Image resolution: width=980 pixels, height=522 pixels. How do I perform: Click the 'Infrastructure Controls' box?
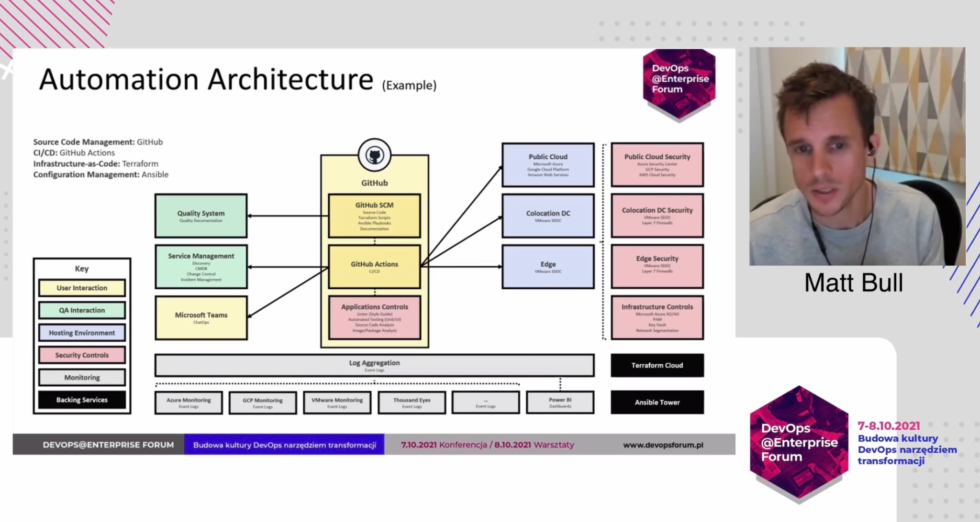(x=657, y=318)
